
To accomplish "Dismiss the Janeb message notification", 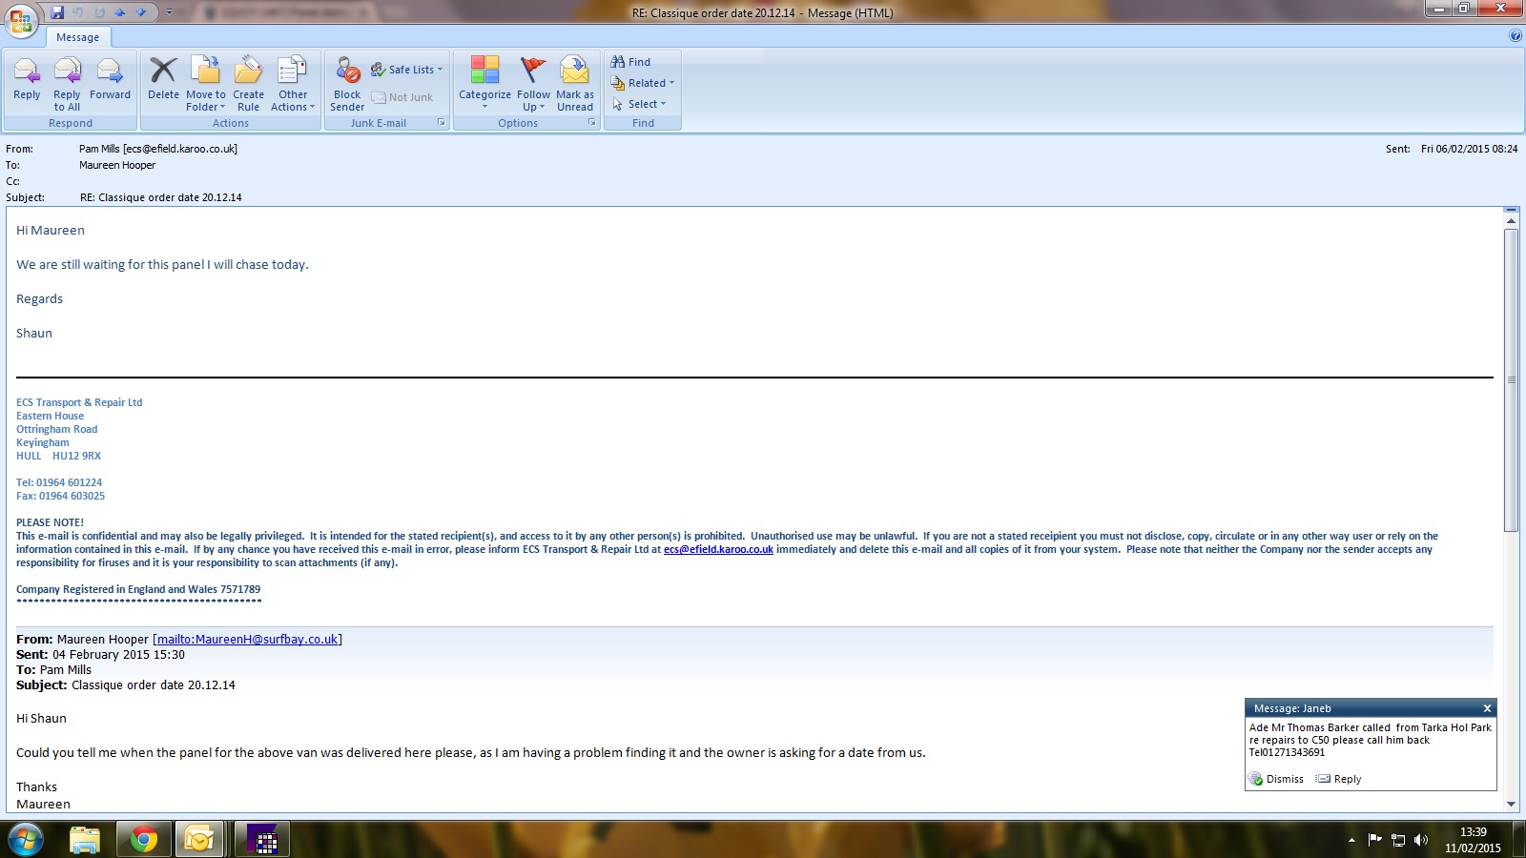I will (x=1276, y=779).
